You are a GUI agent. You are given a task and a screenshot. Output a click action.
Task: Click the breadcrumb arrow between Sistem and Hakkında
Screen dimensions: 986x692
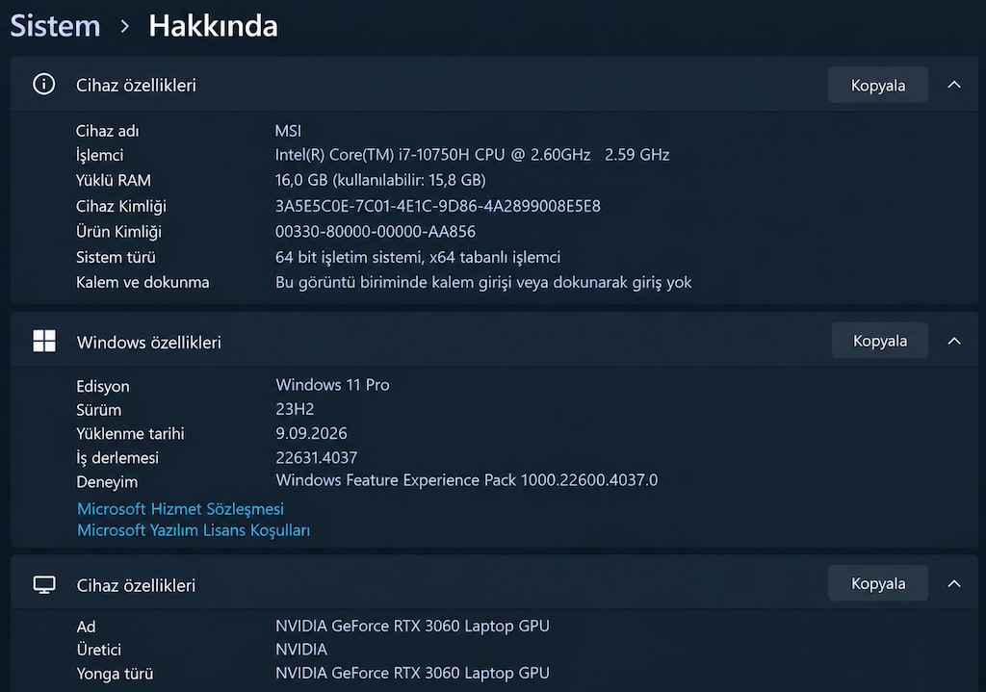pos(124,26)
